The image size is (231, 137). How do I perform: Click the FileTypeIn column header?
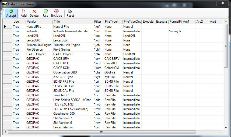[113, 22]
